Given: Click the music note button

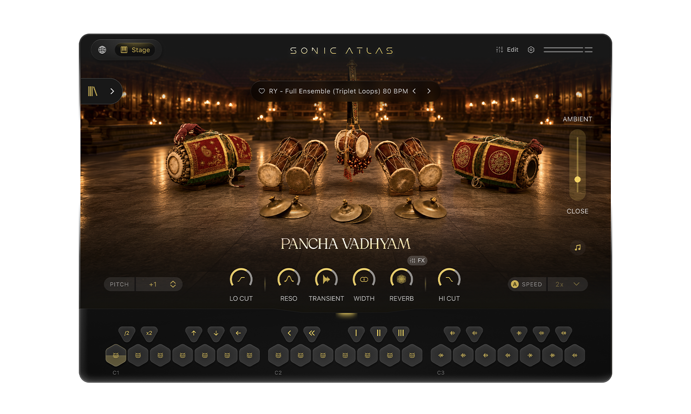Looking at the screenshot, I should click(x=578, y=247).
